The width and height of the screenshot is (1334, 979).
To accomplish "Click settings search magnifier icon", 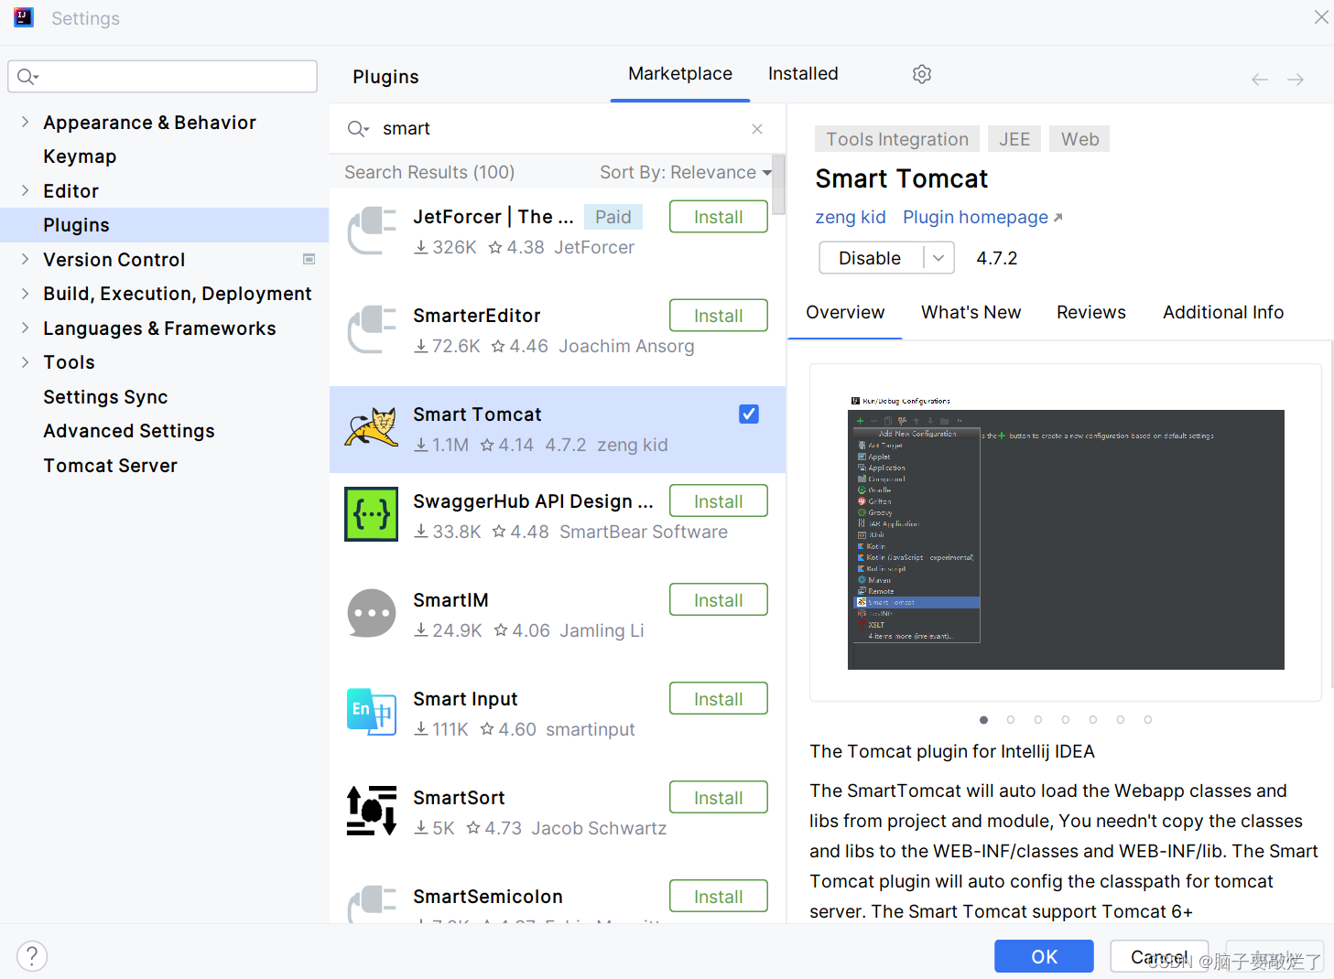I will (27, 77).
